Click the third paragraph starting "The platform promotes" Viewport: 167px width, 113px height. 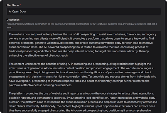pos(83,101)
